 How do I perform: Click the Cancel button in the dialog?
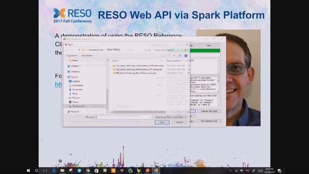[179, 122]
